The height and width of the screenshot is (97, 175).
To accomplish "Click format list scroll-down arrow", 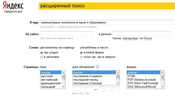I will click(x=162, y=87).
